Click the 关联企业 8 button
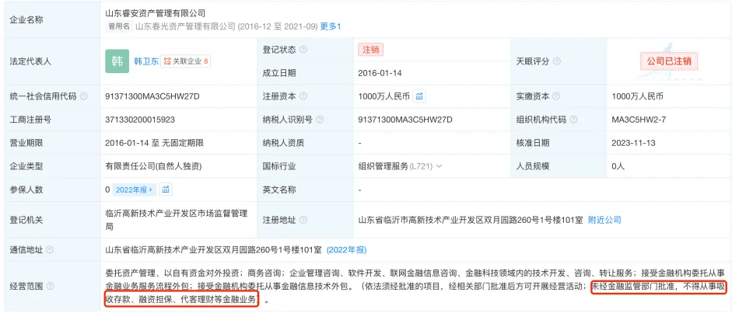 point(187,61)
